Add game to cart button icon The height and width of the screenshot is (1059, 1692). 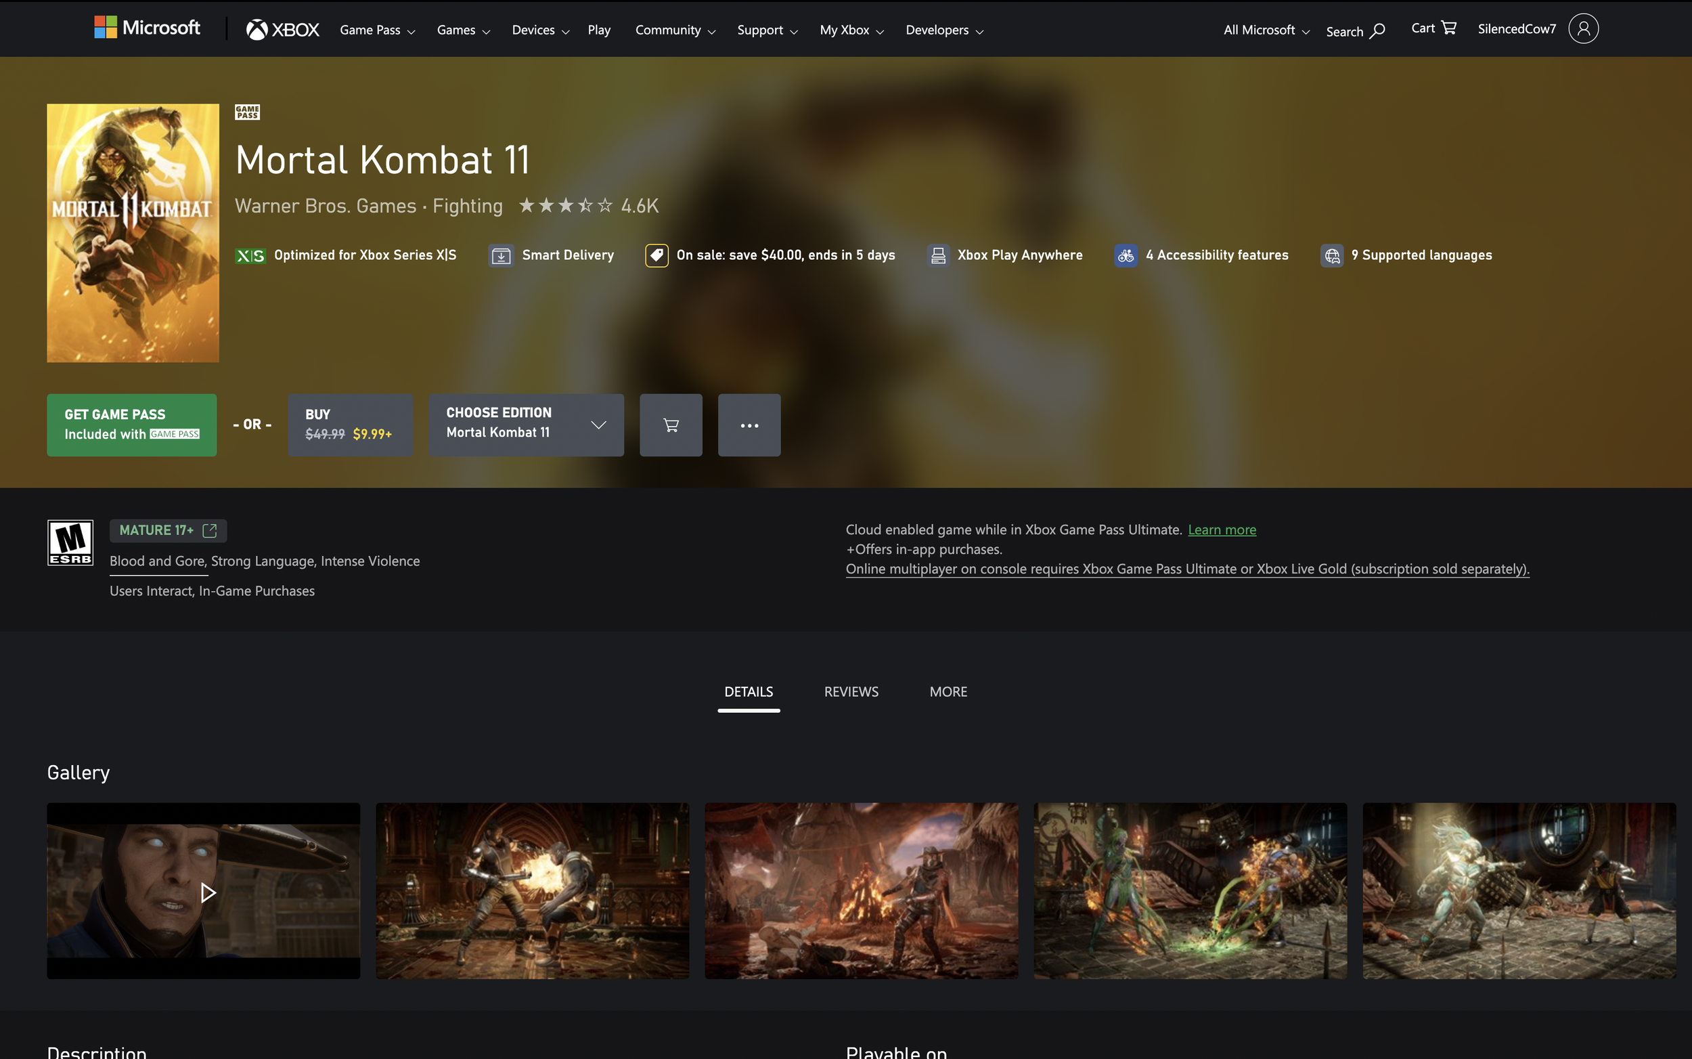click(x=670, y=425)
